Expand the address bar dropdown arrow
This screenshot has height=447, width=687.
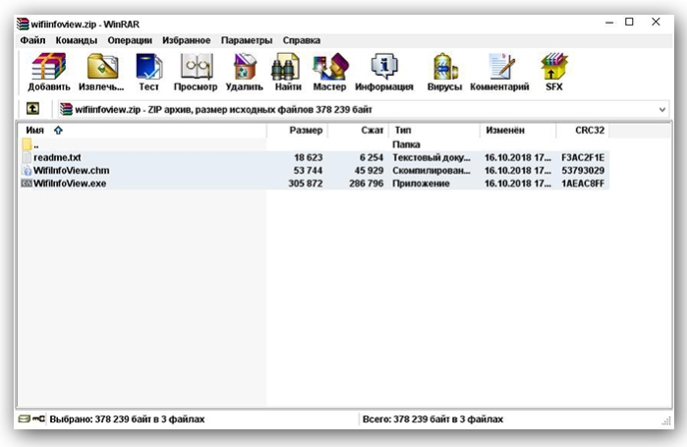pyautogui.click(x=662, y=109)
